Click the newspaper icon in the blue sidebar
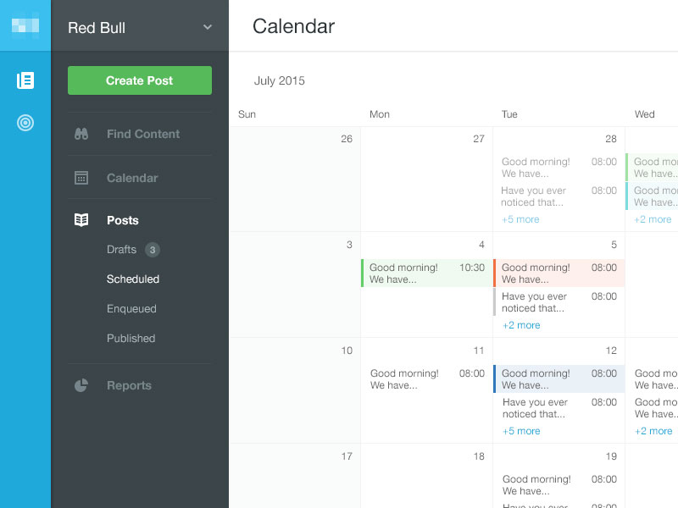 (x=25, y=80)
